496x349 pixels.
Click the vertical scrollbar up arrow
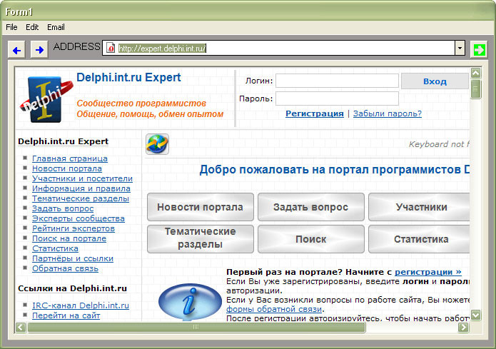(476, 73)
